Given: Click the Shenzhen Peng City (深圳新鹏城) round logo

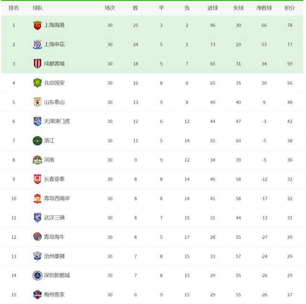Looking at the screenshot, I should tap(37, 275).
